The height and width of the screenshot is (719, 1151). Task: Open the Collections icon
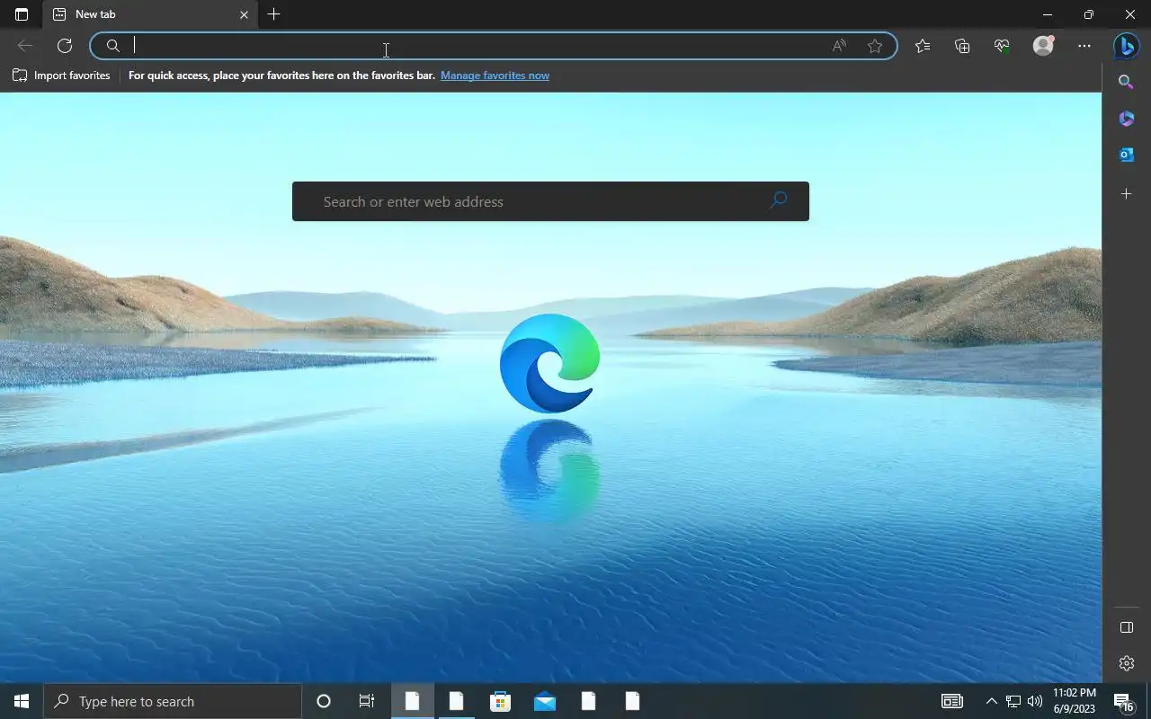962,46
